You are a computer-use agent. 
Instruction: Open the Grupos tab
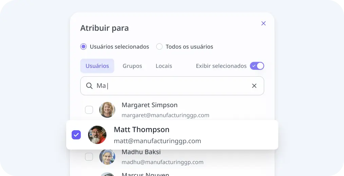[132, 66]
